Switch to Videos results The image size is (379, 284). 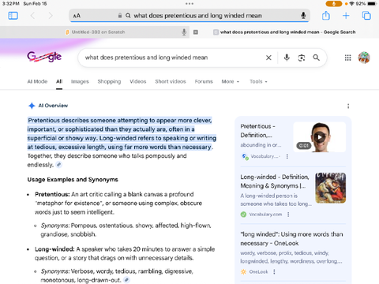(x=138, y=81)
